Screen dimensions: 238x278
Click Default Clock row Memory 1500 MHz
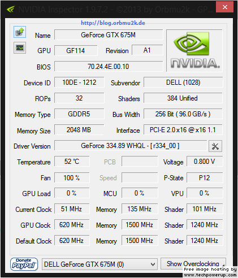pyautogui.click(x=140, y=241)
